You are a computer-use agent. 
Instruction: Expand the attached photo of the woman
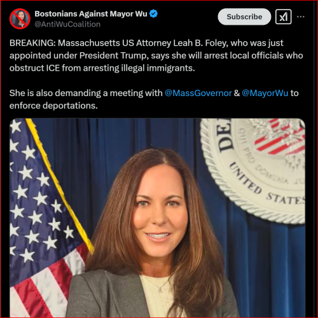(x=157, y=218)
